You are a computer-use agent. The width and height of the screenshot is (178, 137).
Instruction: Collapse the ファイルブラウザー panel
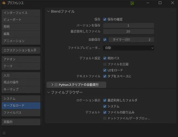coord(48,92)
